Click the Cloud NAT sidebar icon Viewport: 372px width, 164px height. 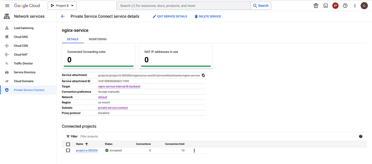[x=7, y=55]
